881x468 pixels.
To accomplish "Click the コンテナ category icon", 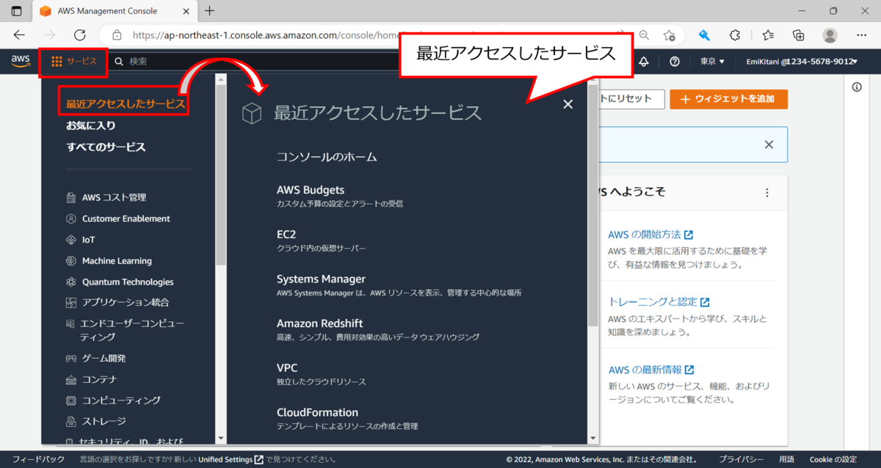I will pos(71,380).
